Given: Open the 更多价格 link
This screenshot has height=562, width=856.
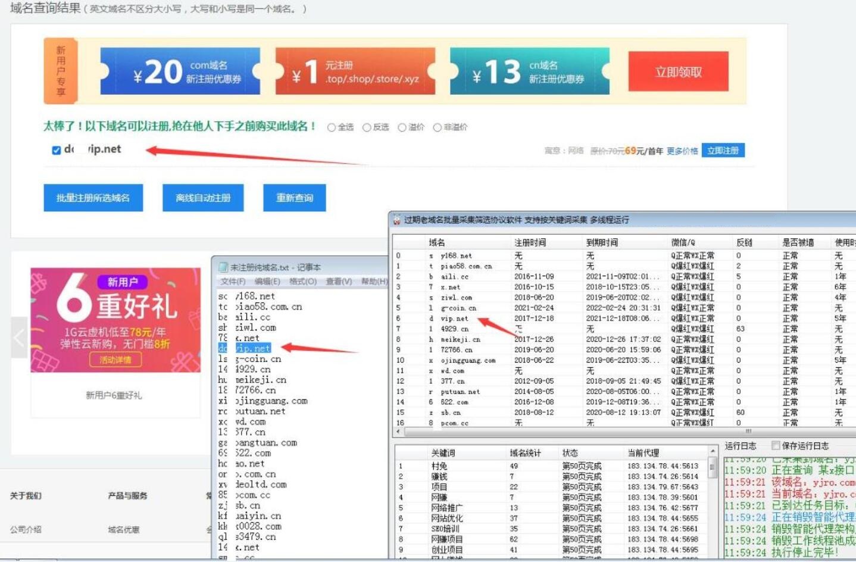Looking at the screenshot, I should (682, 151).
